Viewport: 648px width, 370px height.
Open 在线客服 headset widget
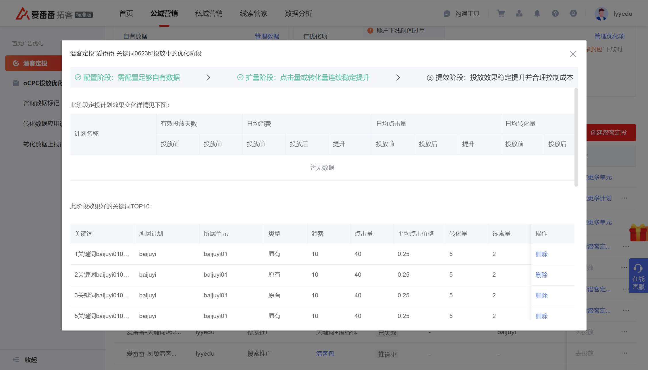pos(638,276)
